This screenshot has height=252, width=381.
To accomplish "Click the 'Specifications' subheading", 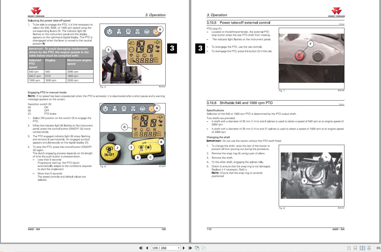I will 215,110.
